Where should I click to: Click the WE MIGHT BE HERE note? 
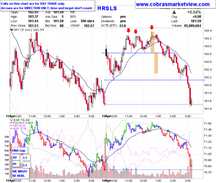(21, 174)
